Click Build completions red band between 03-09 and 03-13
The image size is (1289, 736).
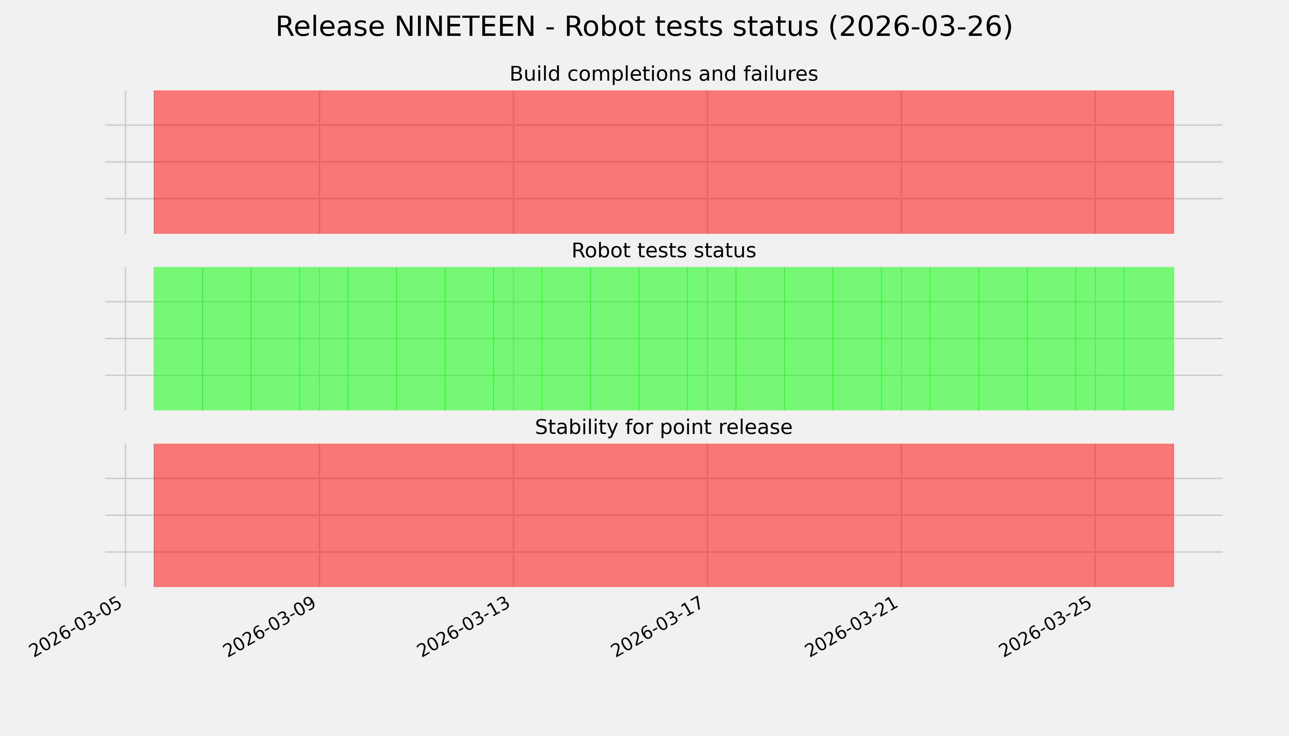(416, 162)
